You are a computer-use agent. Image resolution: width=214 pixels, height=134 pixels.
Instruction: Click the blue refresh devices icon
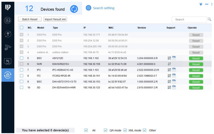[x=74, y=9]
